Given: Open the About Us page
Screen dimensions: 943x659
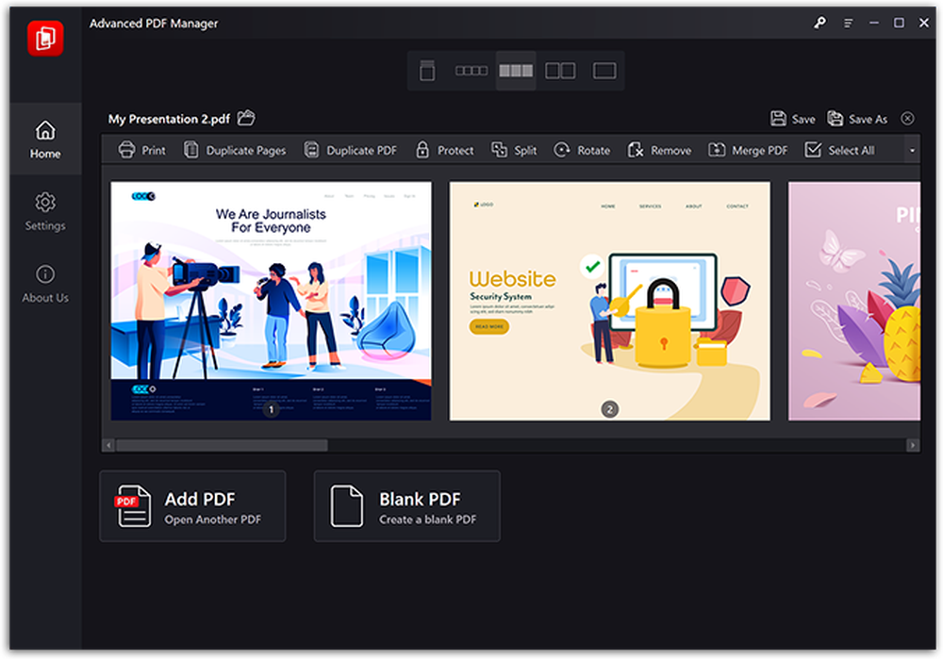Looking at the screenshot, I should click(x=45, y=284).
